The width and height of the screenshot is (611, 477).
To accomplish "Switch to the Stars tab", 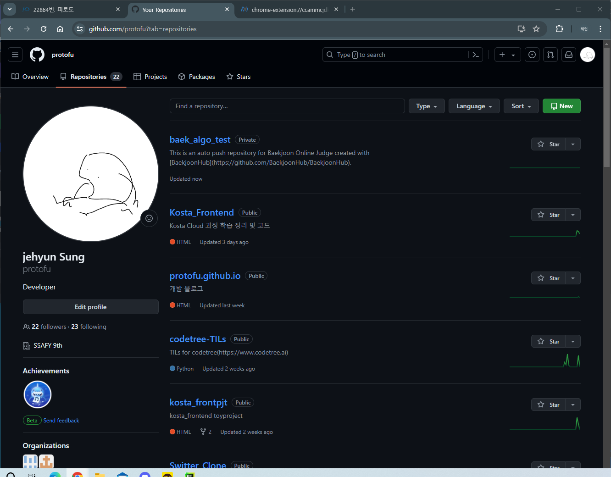I will pos(239,77).
